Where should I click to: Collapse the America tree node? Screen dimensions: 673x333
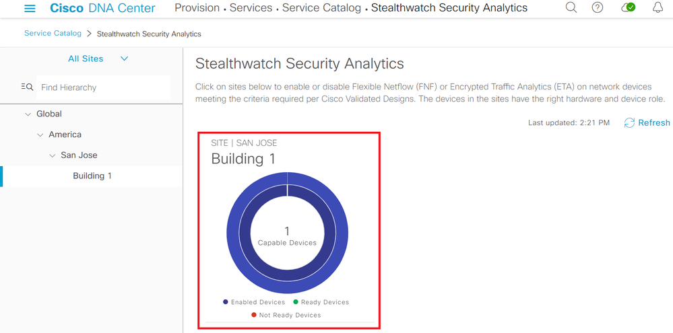pos(40,135)
